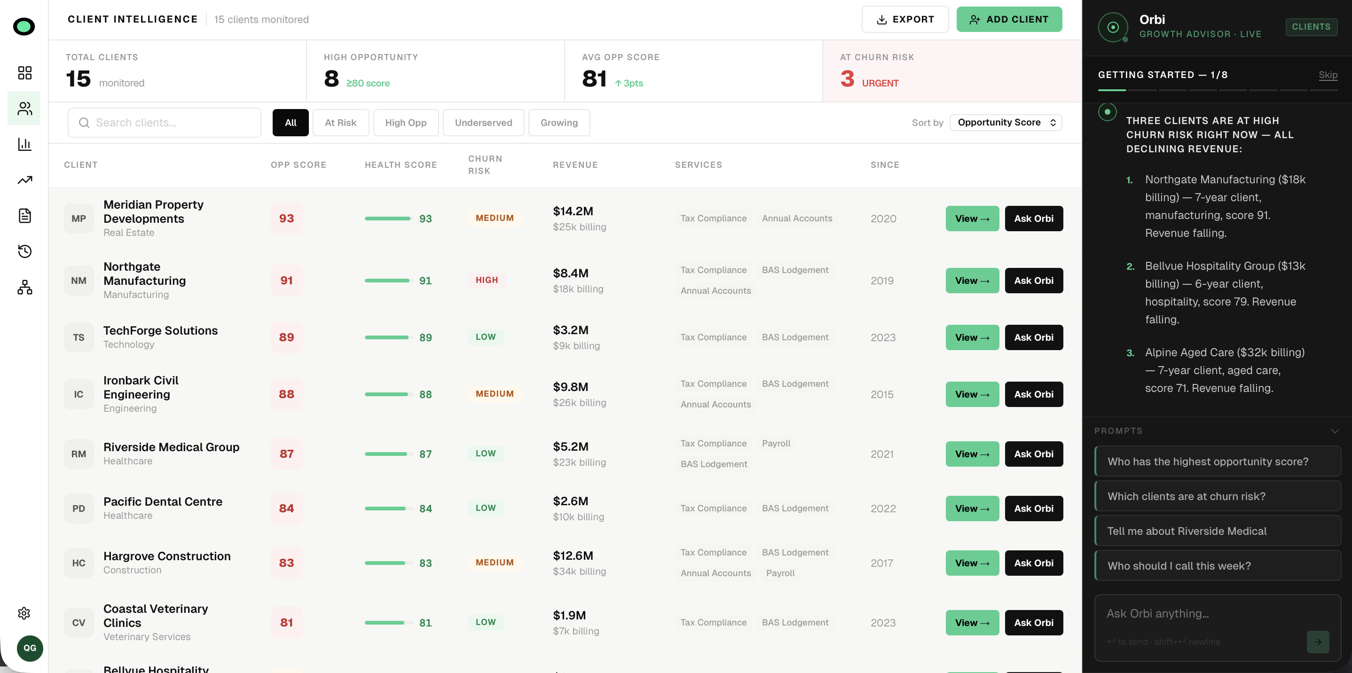Ask Orbi about Ironbark Civil Engineering

tap(1033, 394)
